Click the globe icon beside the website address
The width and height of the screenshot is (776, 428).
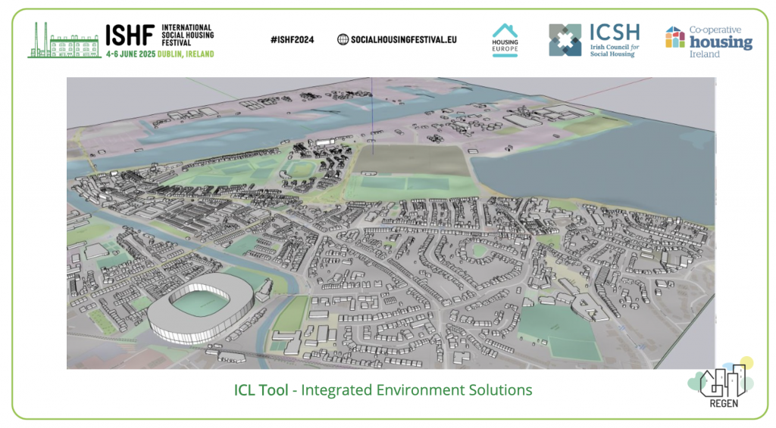pyautogui.click(x=343, y=39)
